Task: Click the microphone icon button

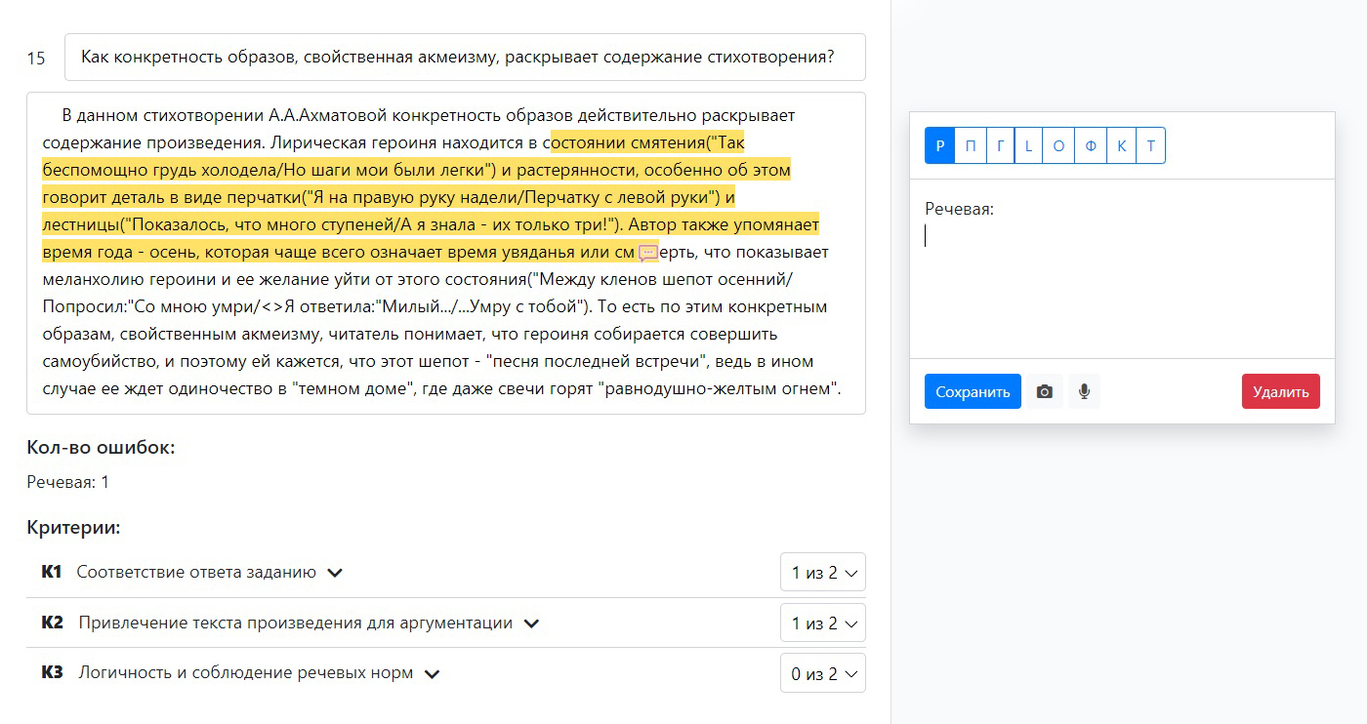Action: (x=1084, y=391)
